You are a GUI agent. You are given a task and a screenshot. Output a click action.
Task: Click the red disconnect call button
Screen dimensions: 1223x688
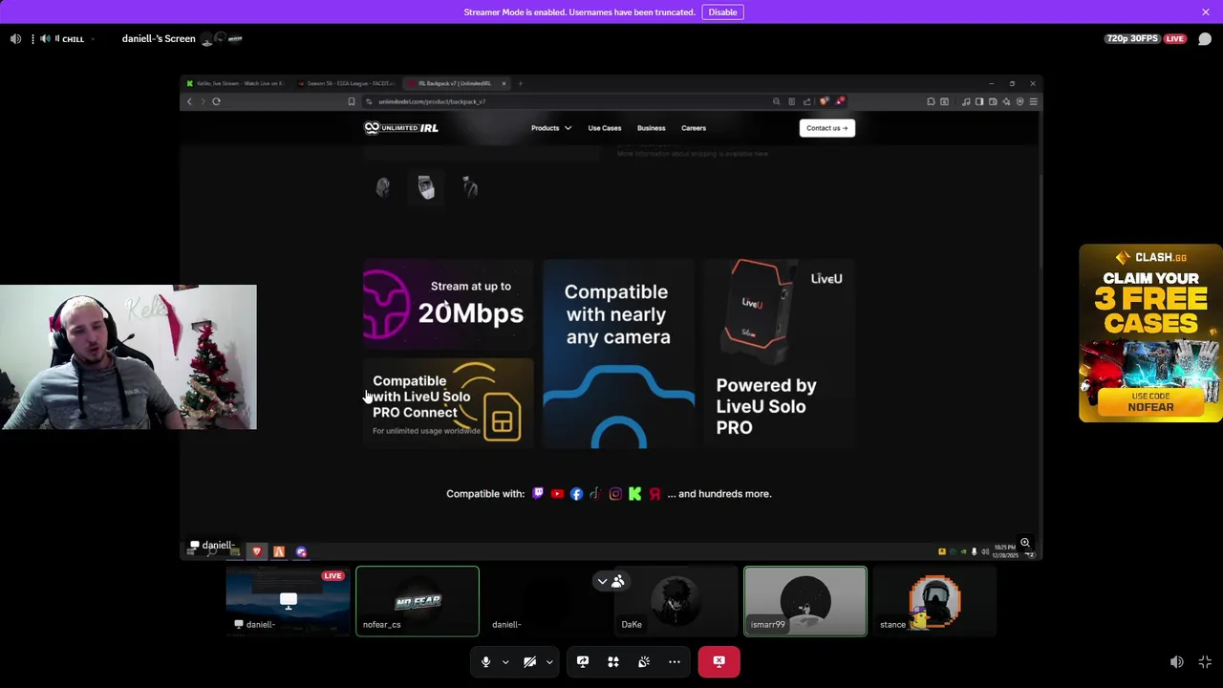point(719,661)
